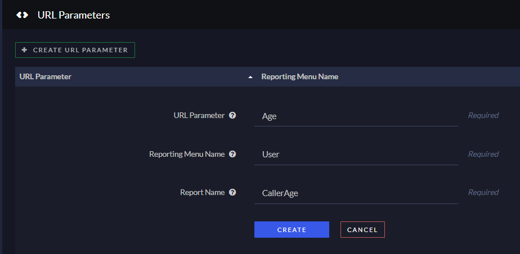Click the Create URL Parameter button
The width and height of the screenshot is (520, 254).
(75, 50)
